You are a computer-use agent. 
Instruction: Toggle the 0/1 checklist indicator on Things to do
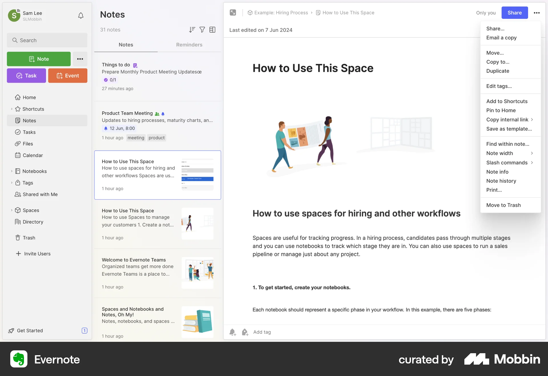tap(109, 80)
